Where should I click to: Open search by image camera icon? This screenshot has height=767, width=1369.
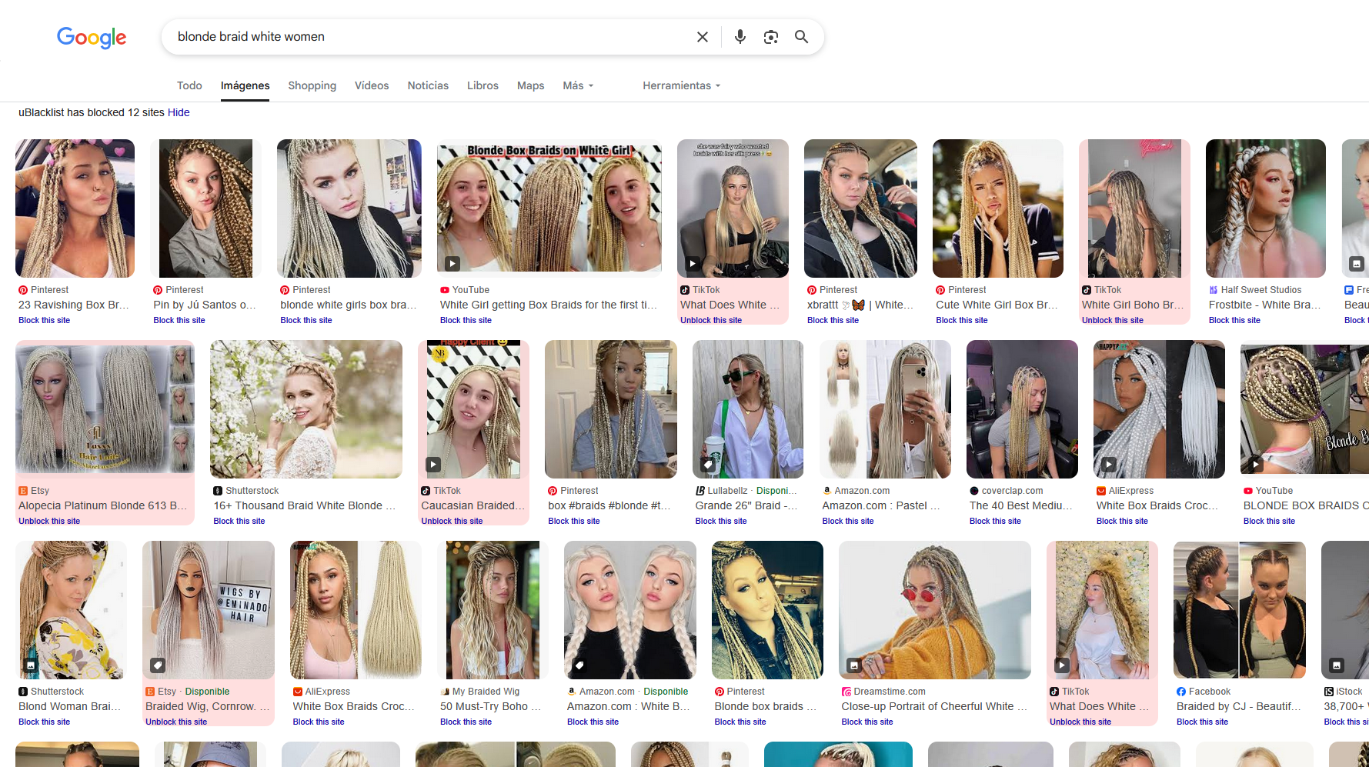tap(770, 37)
